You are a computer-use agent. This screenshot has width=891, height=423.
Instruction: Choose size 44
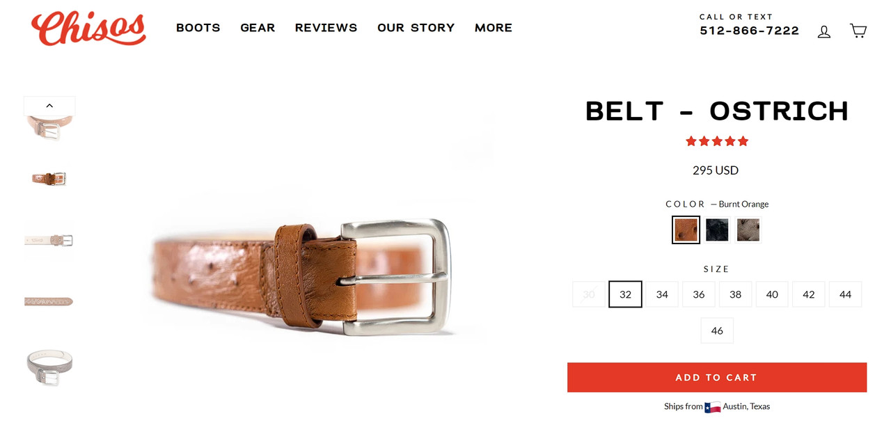click(x=845, y=294)
